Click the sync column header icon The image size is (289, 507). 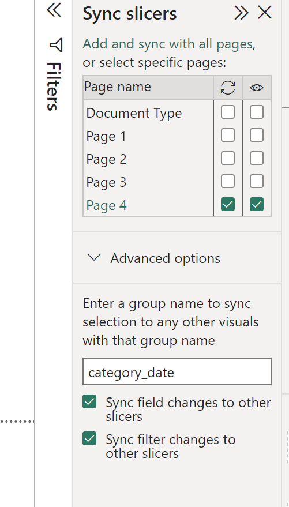click(228, 88)
